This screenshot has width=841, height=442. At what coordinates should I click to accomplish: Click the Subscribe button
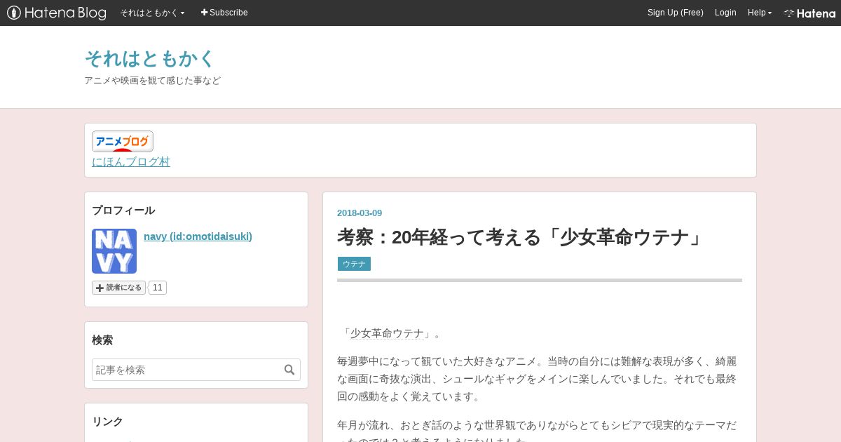(x=224, y=13)
